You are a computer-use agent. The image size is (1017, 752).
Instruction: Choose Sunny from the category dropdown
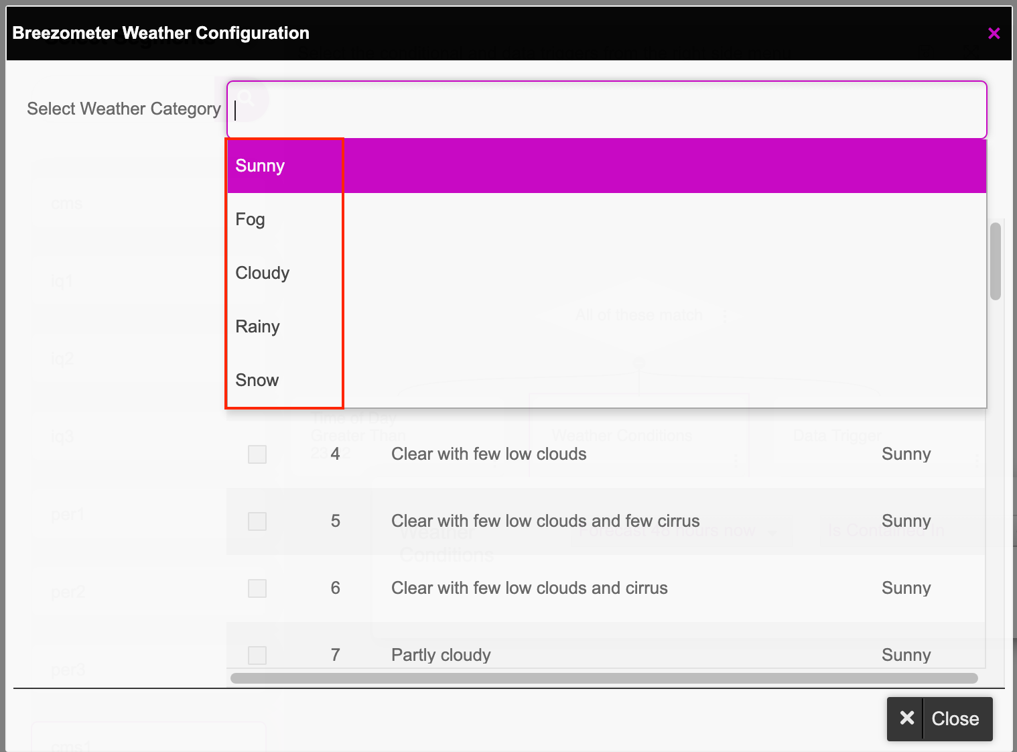point(261,166)
